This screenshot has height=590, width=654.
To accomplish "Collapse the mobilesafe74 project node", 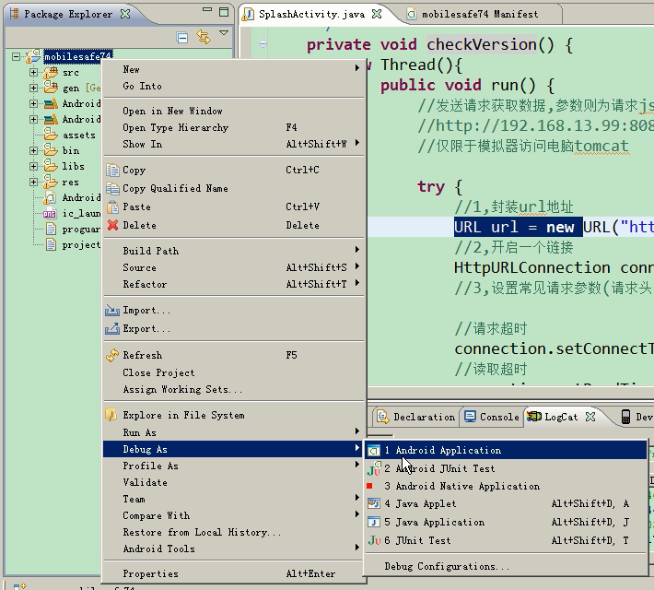I will tap(16, 57).
